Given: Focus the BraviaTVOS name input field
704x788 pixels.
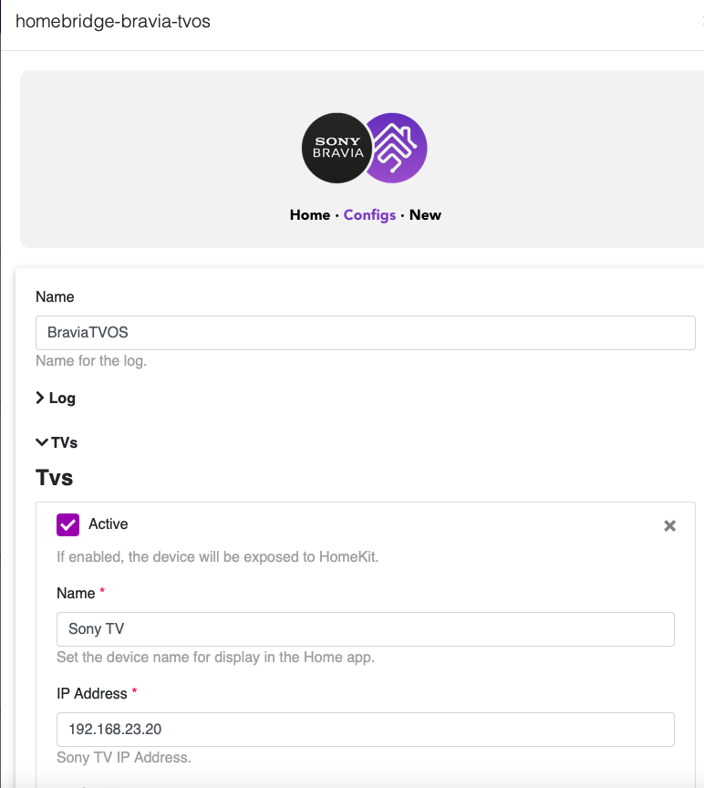Looking at the screenshot, I should click(365, 333).
